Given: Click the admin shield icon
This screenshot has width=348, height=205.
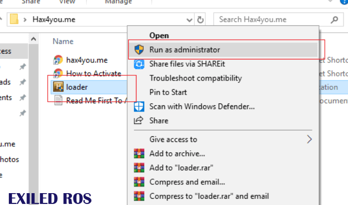Looking at the screenshot, I should (x=139, y=50).
